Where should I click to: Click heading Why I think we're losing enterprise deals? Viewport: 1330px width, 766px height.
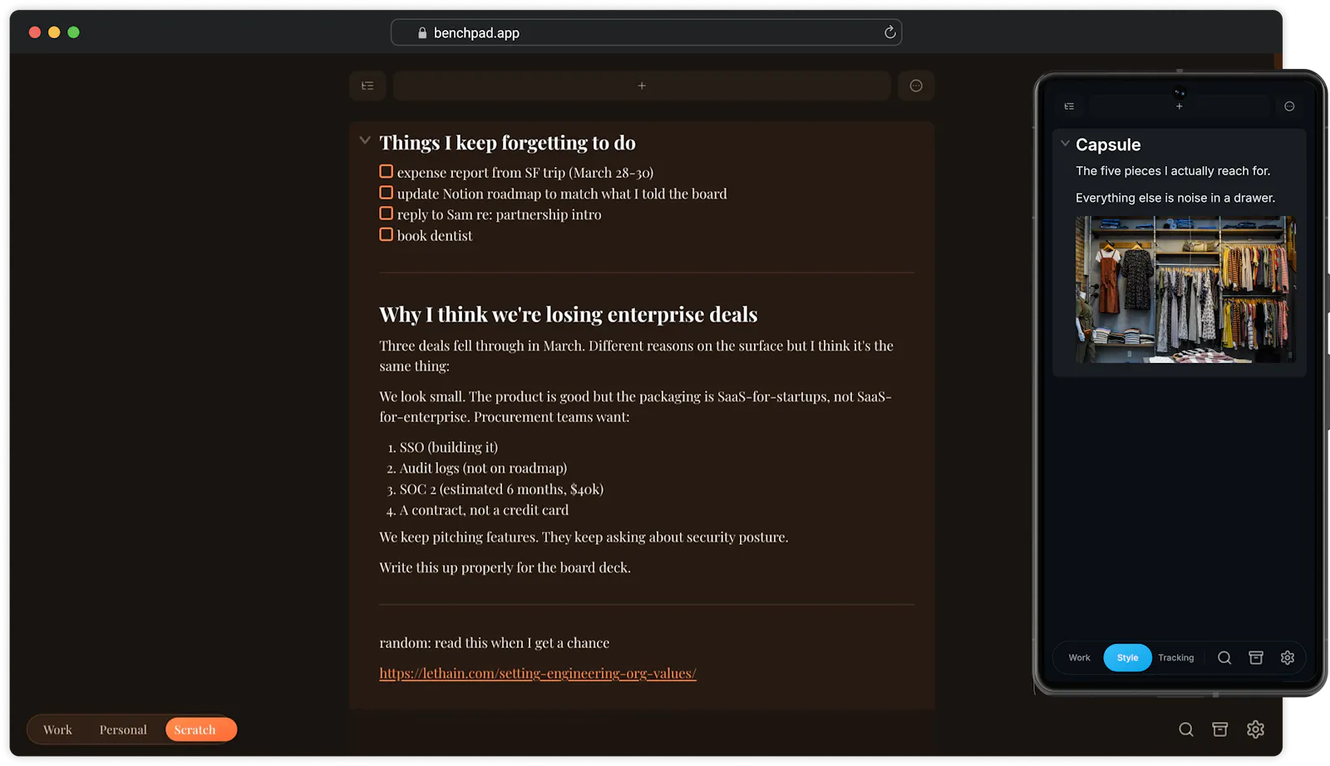[x=569, y=315]
